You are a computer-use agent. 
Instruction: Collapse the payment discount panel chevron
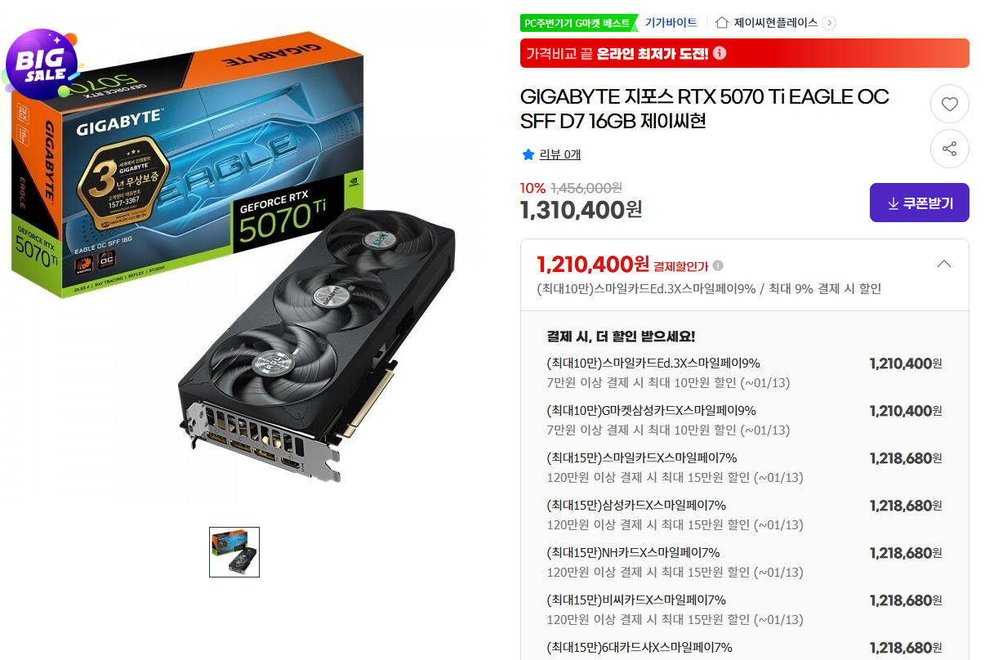click(943, 264)
